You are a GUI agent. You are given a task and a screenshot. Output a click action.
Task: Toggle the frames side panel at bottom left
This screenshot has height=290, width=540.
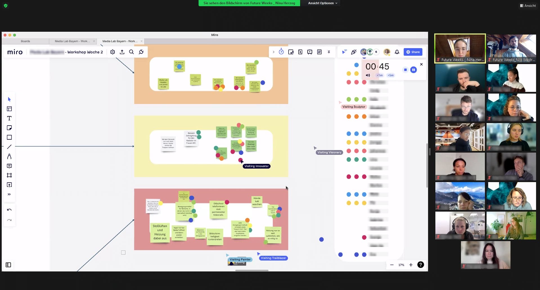[x=8, y=265]
